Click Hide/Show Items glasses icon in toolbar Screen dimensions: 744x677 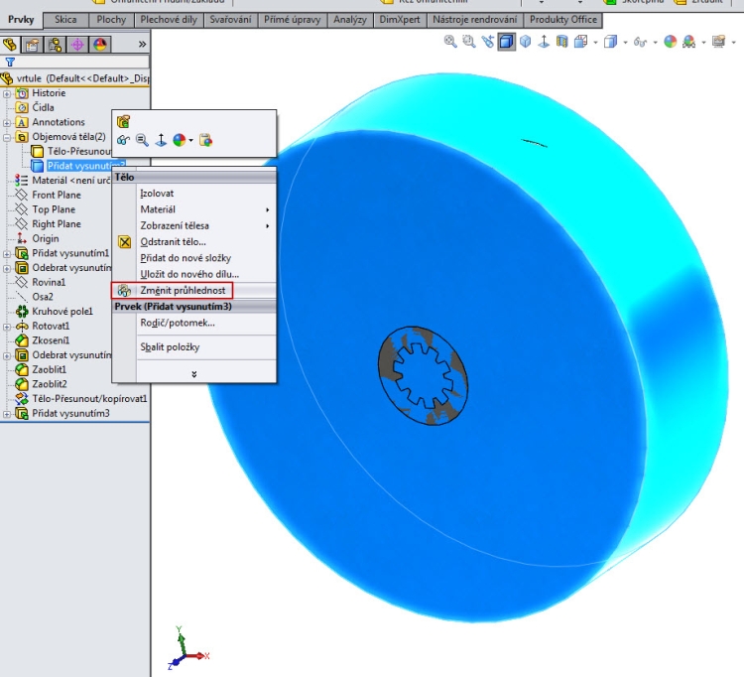pyautogui.click(x=640, y=43)
